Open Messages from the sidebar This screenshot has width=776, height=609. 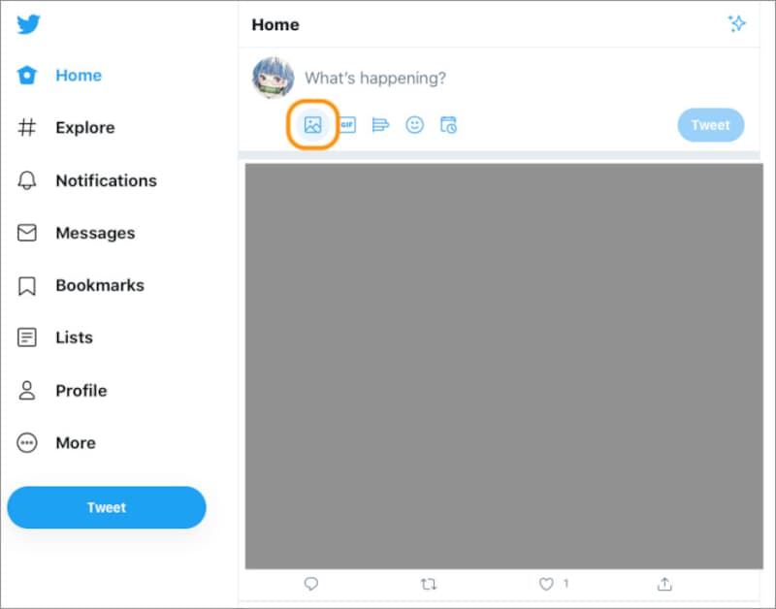point(94,233)
